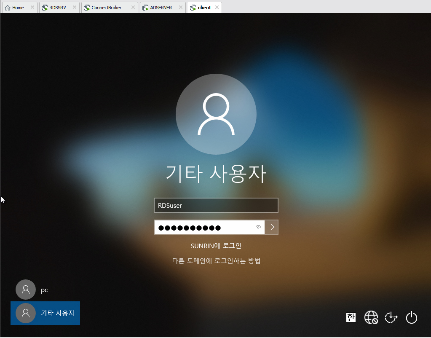Reveal password with the eye icon

pyautogui.click(x=258, y=227)
